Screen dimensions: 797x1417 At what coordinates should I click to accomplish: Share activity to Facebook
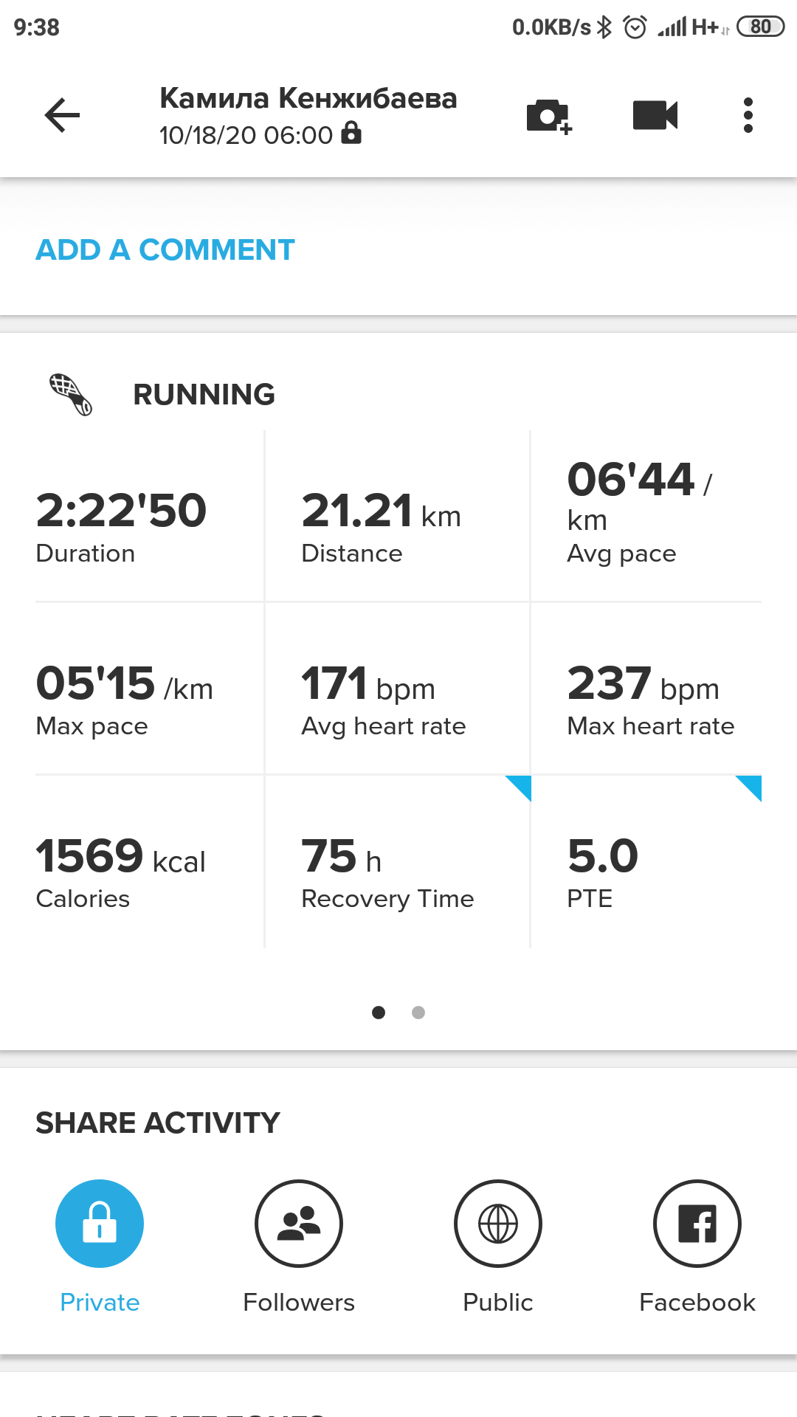pos(697,1223)
